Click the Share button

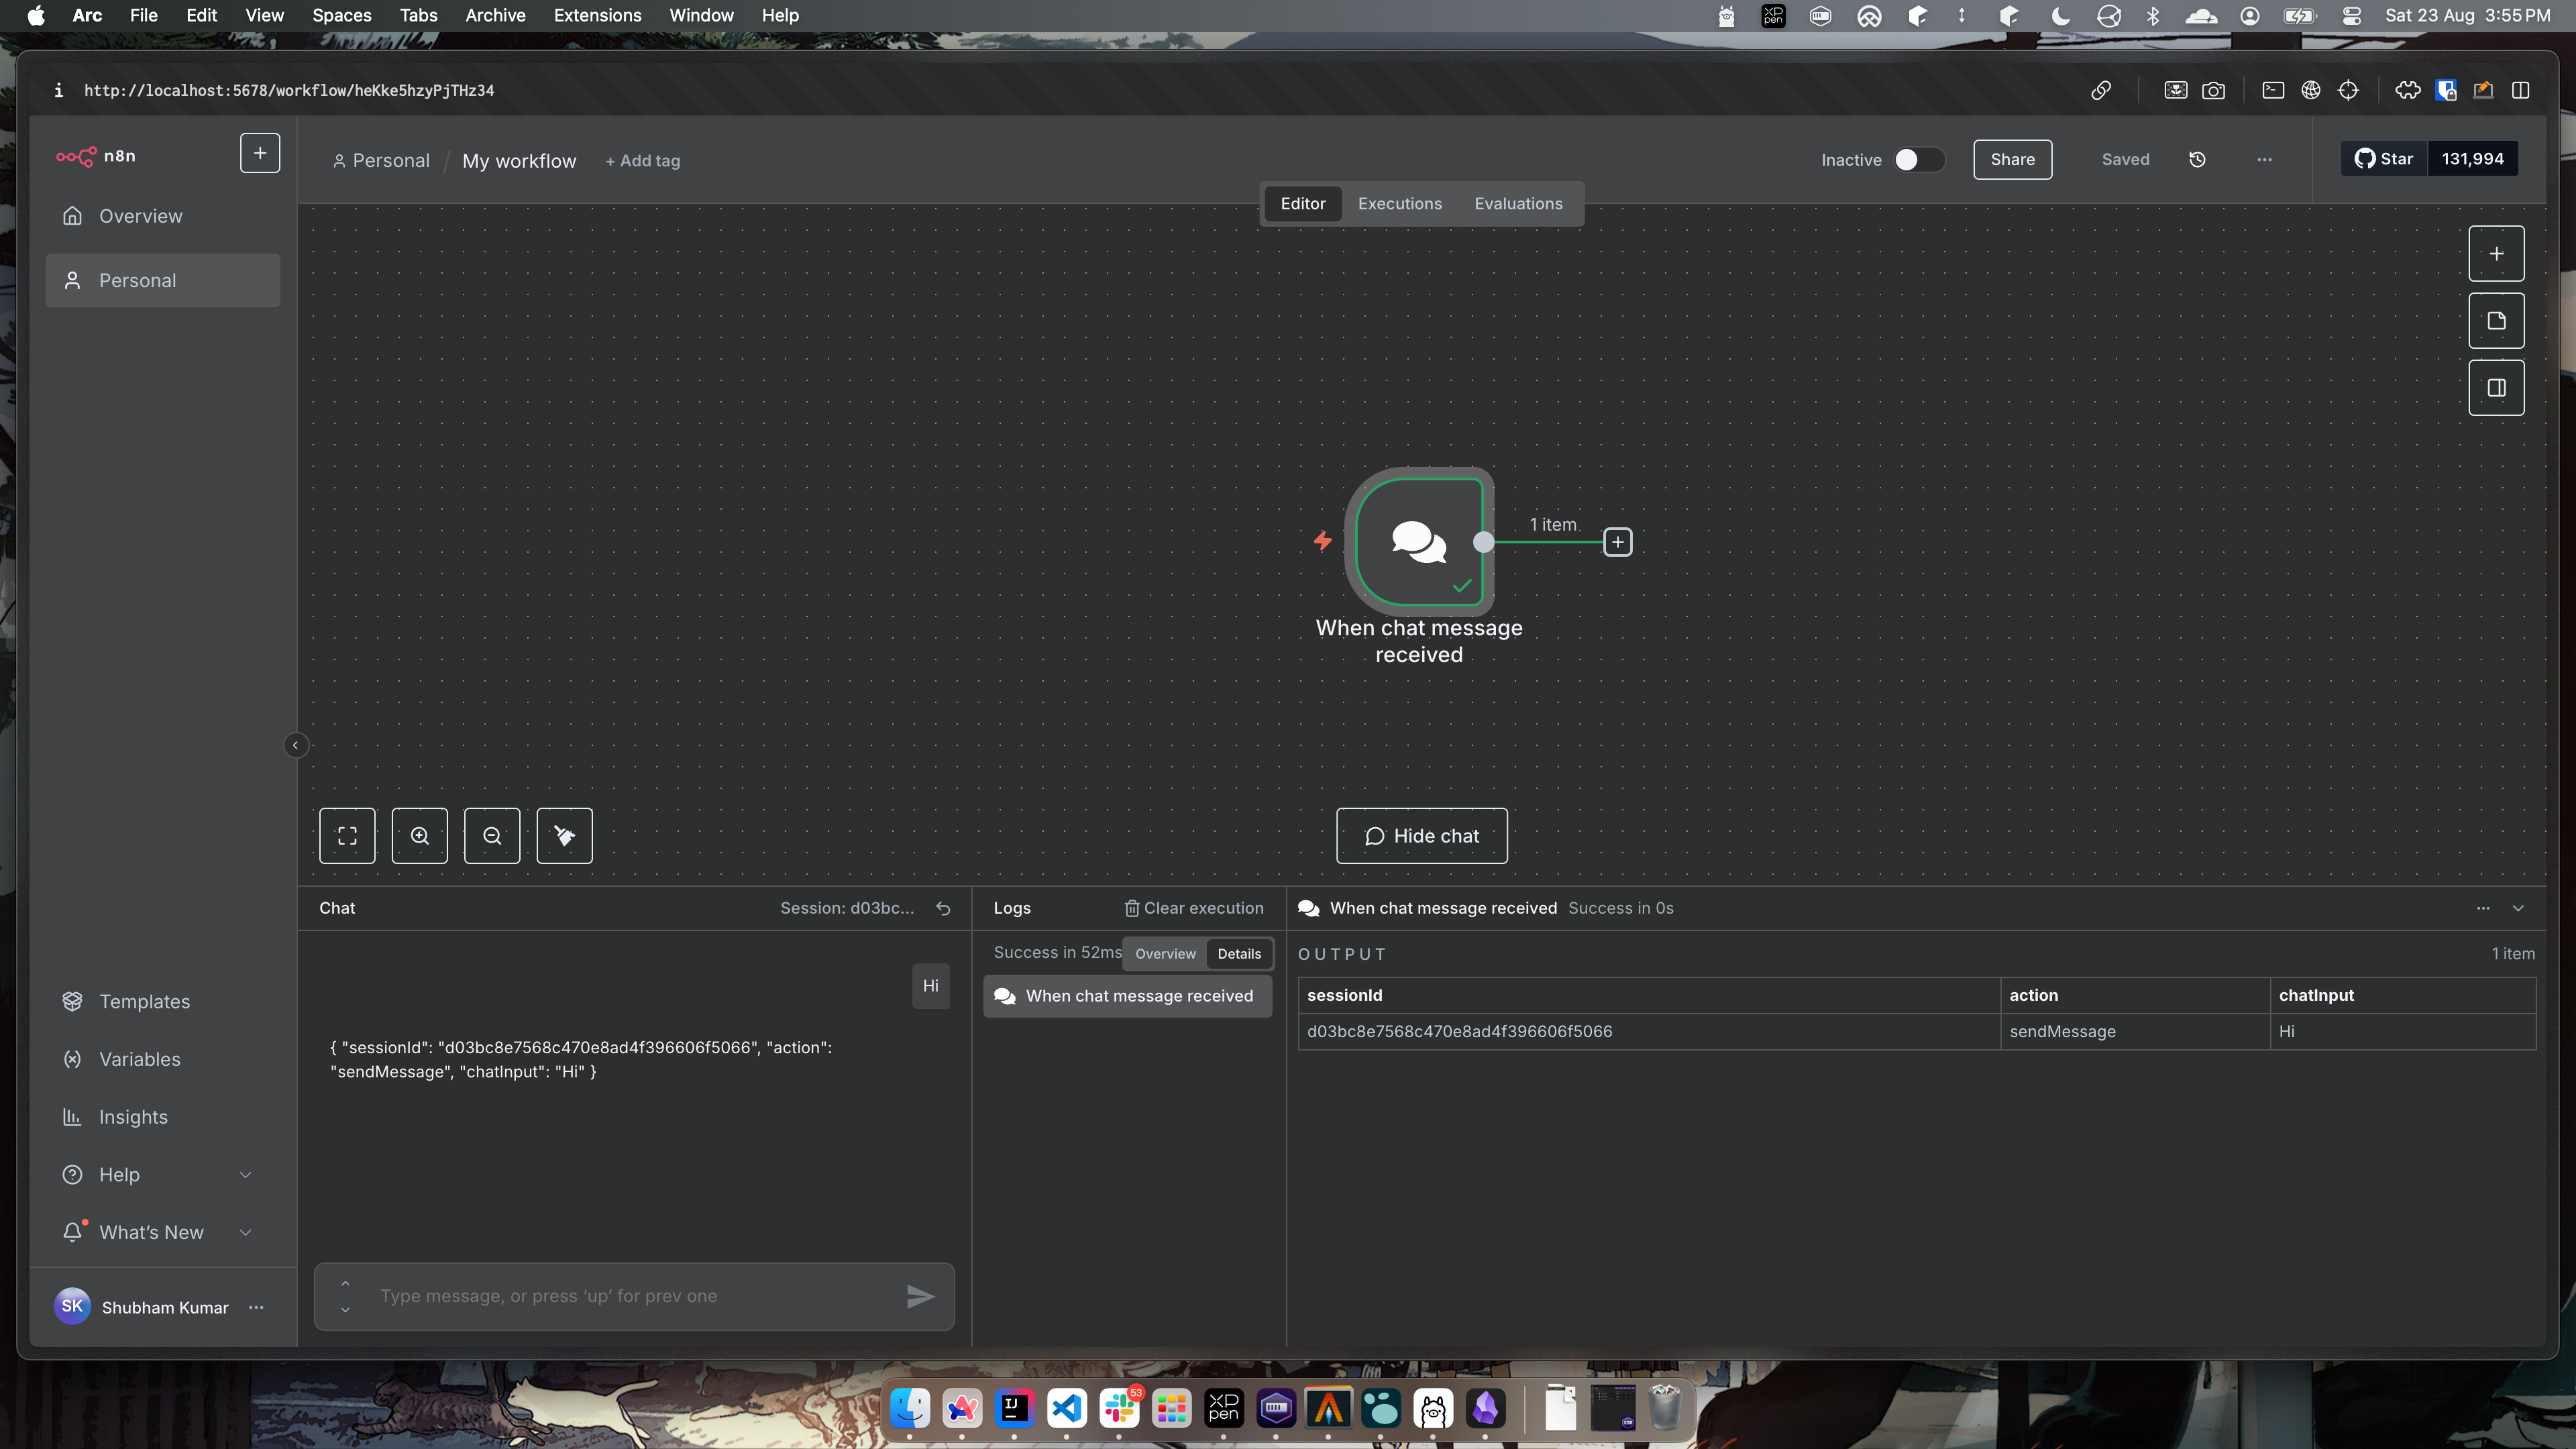2012,160
